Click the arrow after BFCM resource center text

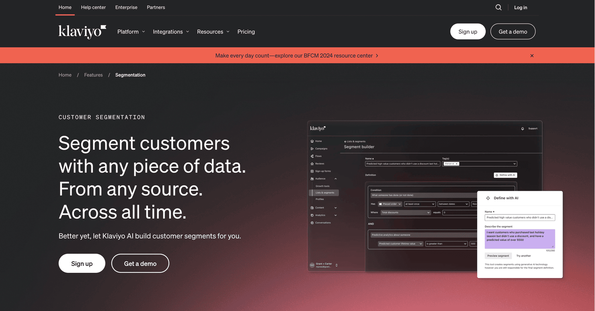click(x=377, y=56)
